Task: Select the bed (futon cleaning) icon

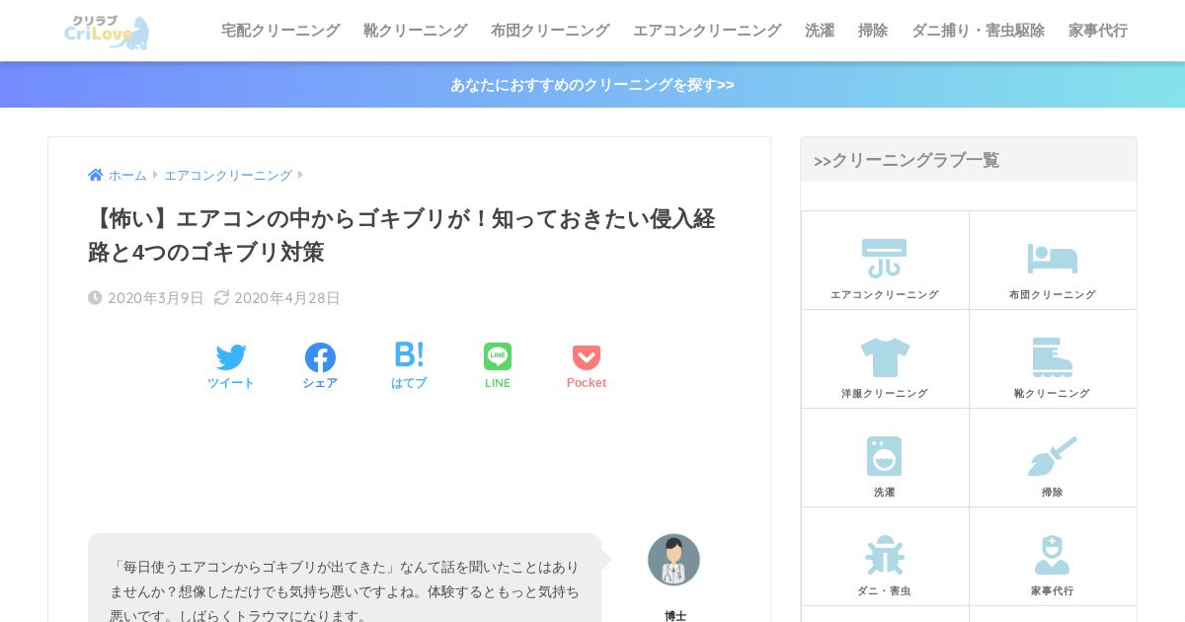Action: (1052, 259)
